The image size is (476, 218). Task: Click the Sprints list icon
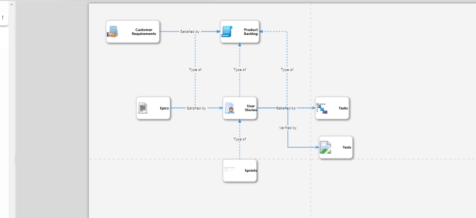[229, 171]
